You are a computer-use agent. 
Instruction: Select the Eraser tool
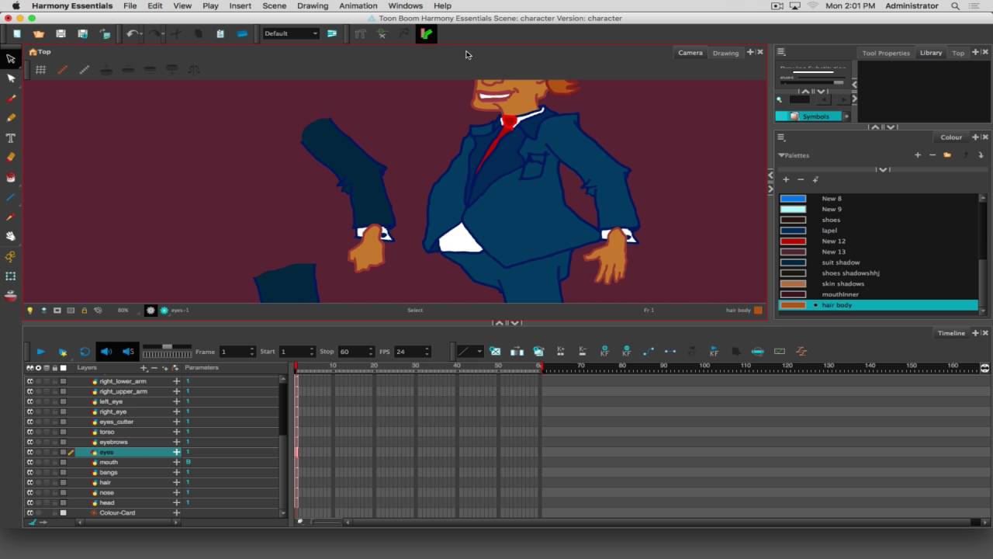click(11, 158)
